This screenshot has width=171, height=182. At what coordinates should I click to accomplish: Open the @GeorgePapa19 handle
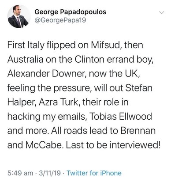(x=60, y=20)
